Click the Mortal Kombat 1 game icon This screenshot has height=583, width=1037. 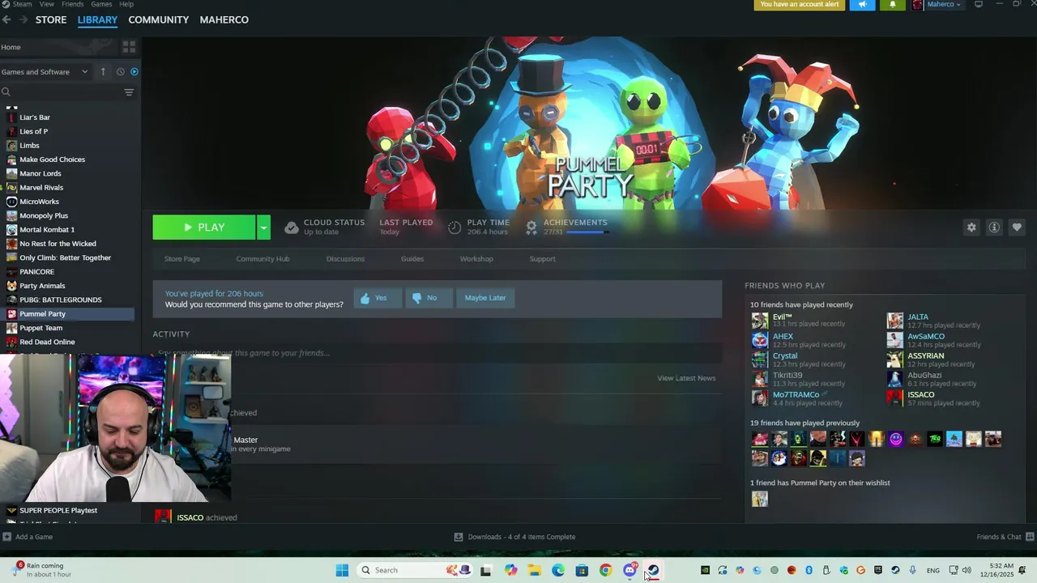coord(11,230)
